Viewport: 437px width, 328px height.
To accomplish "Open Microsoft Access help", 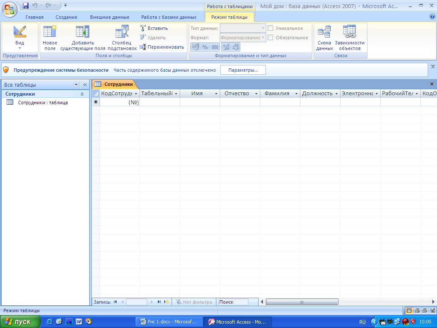I will click(x=432, y=17).
